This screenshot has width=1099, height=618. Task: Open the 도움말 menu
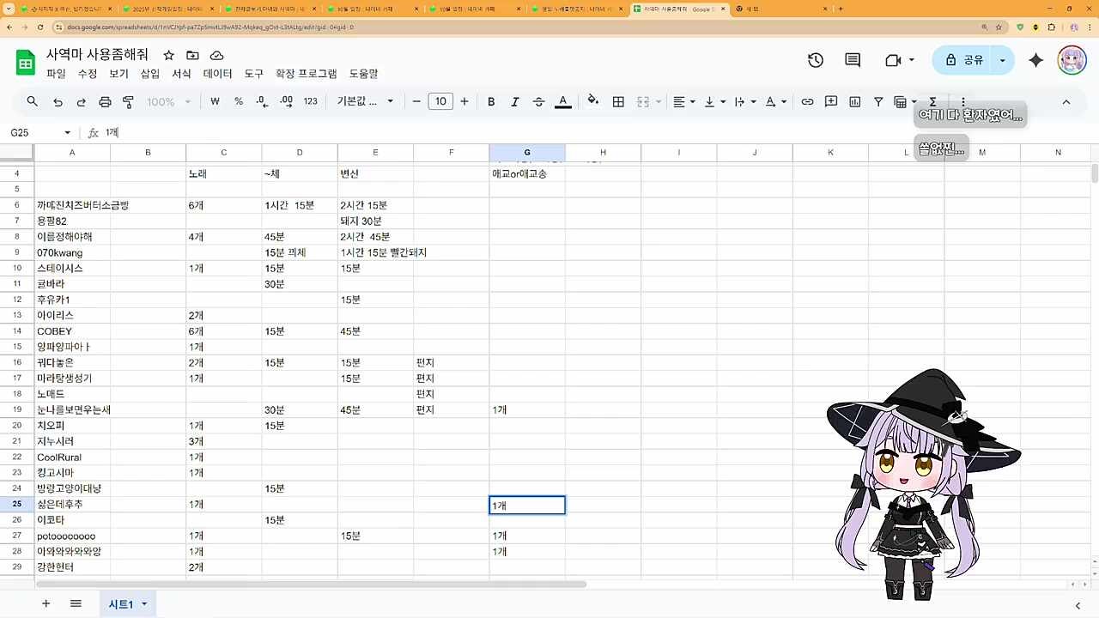tap(364, 74)
